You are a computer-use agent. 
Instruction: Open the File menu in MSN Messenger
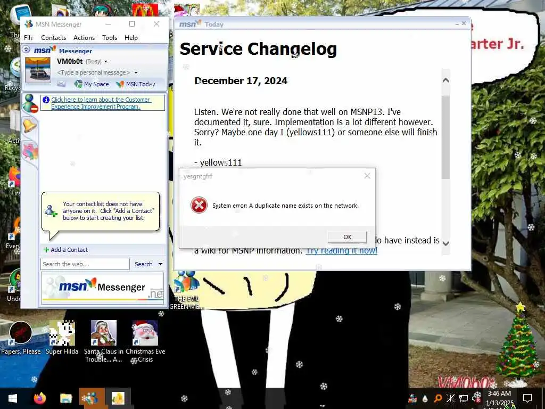[29, 38]
